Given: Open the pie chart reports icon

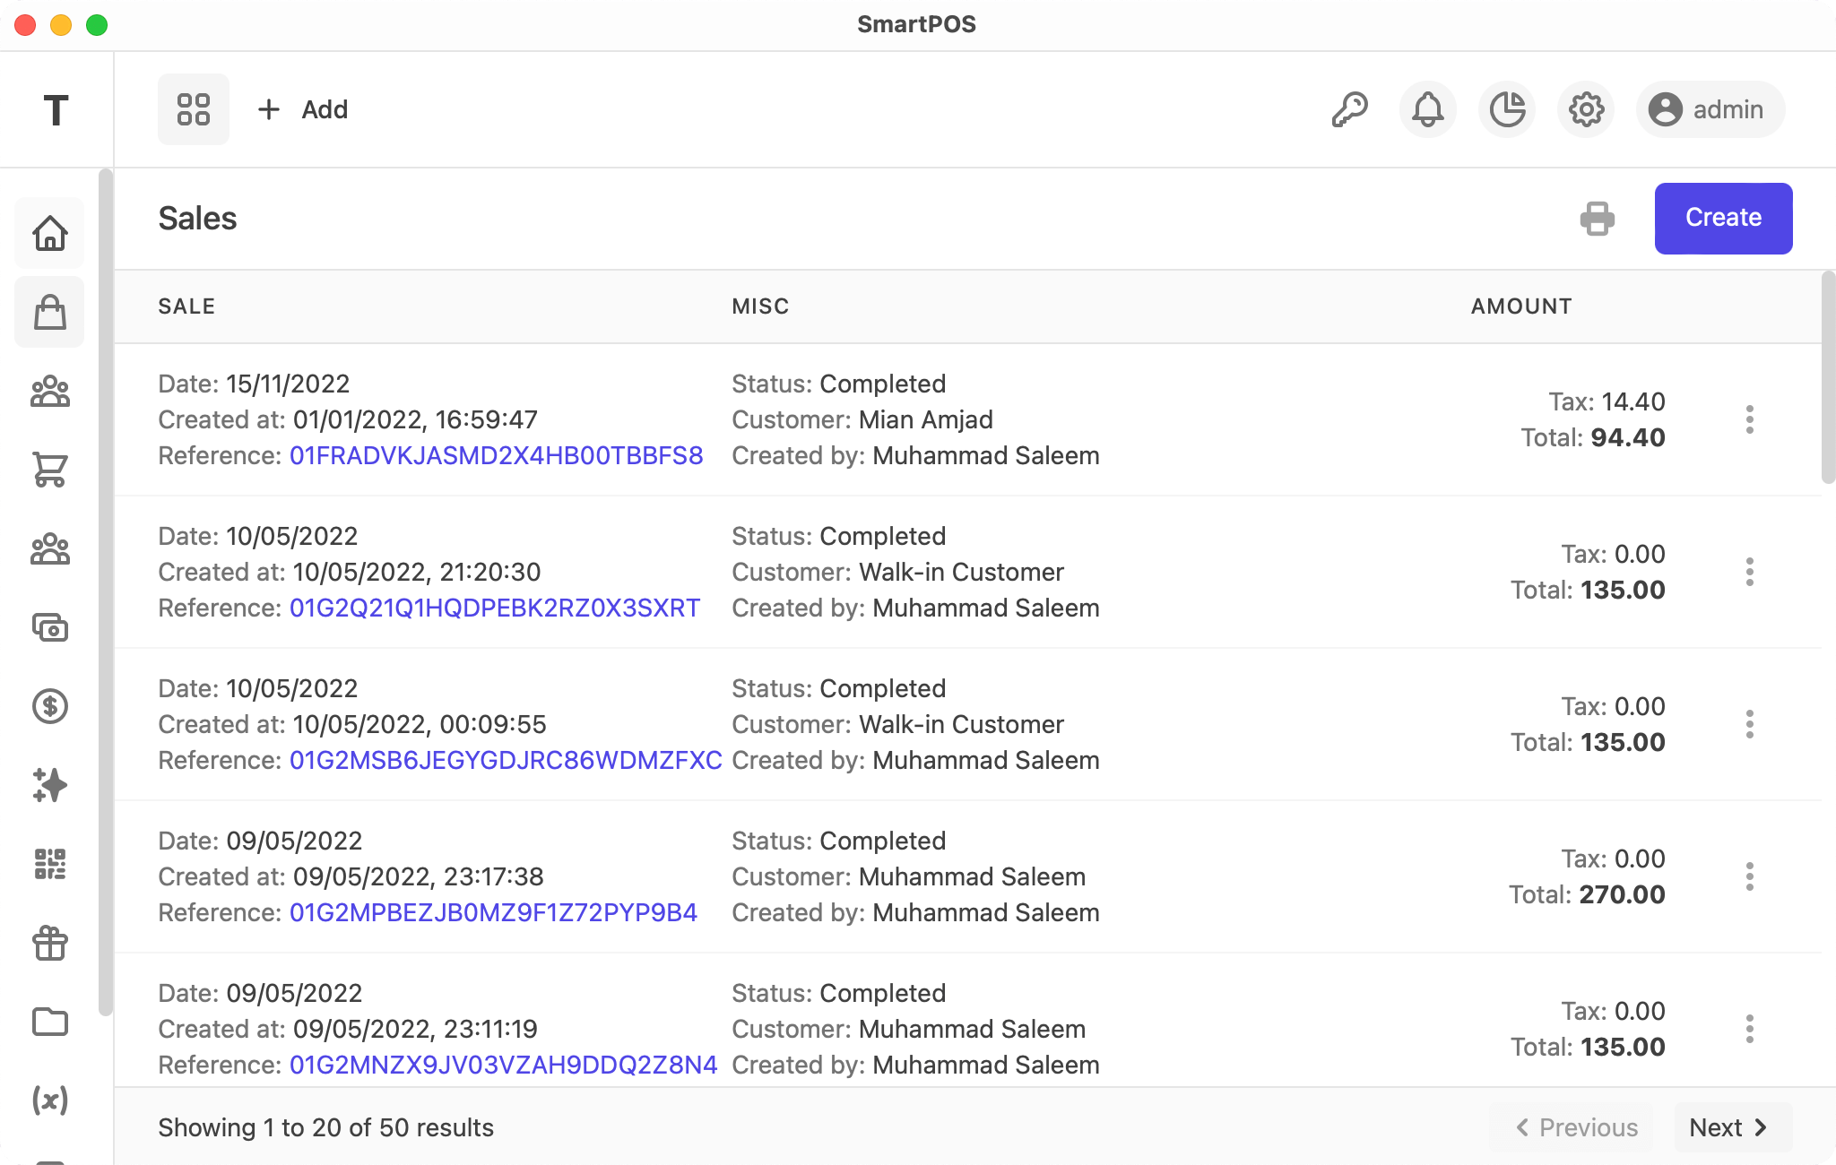Looking at the screenshot, I should point(1507,109).
